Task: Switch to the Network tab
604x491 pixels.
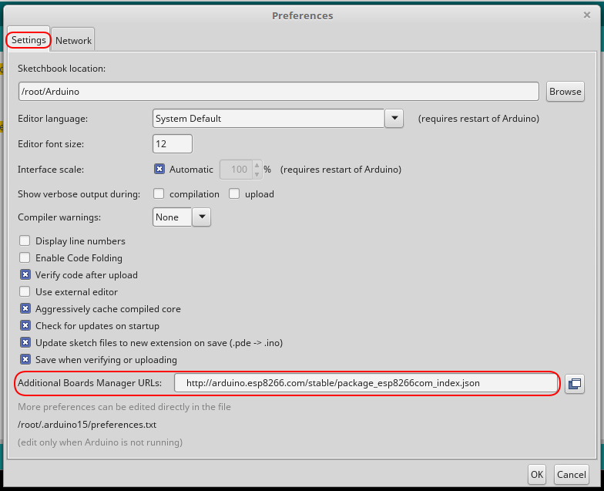Action: click(x=73, y=40)
